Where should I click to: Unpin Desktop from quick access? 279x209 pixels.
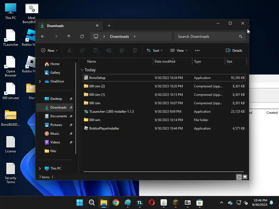point(71,99)
